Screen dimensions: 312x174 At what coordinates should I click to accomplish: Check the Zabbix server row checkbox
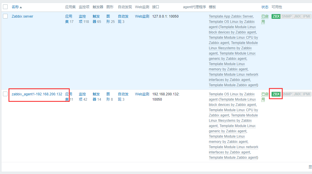pyautogui.click(x=5, y=16)
